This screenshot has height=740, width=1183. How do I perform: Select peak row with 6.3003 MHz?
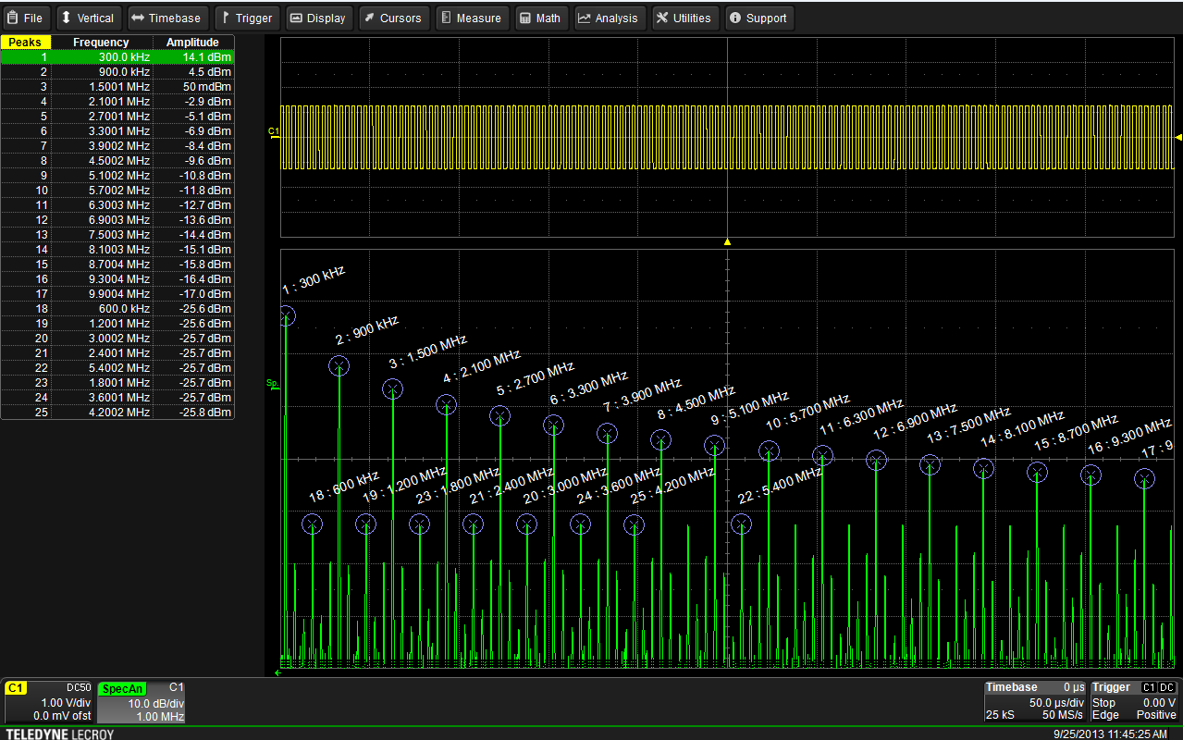[x=117, y=205]
